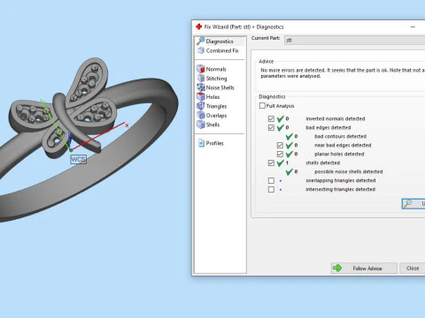425x318 pixels.
Task: Open the Diagnostics page icon
Action: coord(201,41)
